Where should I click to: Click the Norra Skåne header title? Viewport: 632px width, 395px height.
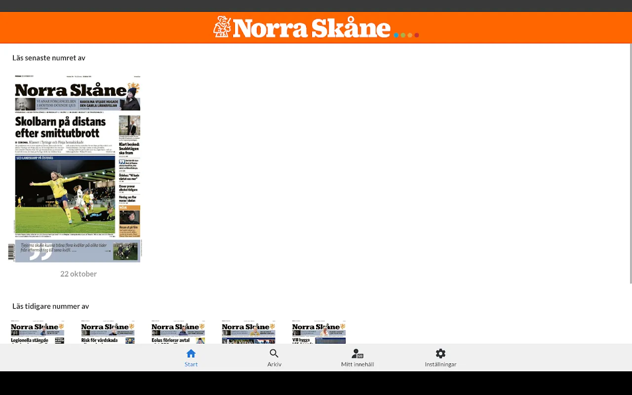(x=312, y=28)
